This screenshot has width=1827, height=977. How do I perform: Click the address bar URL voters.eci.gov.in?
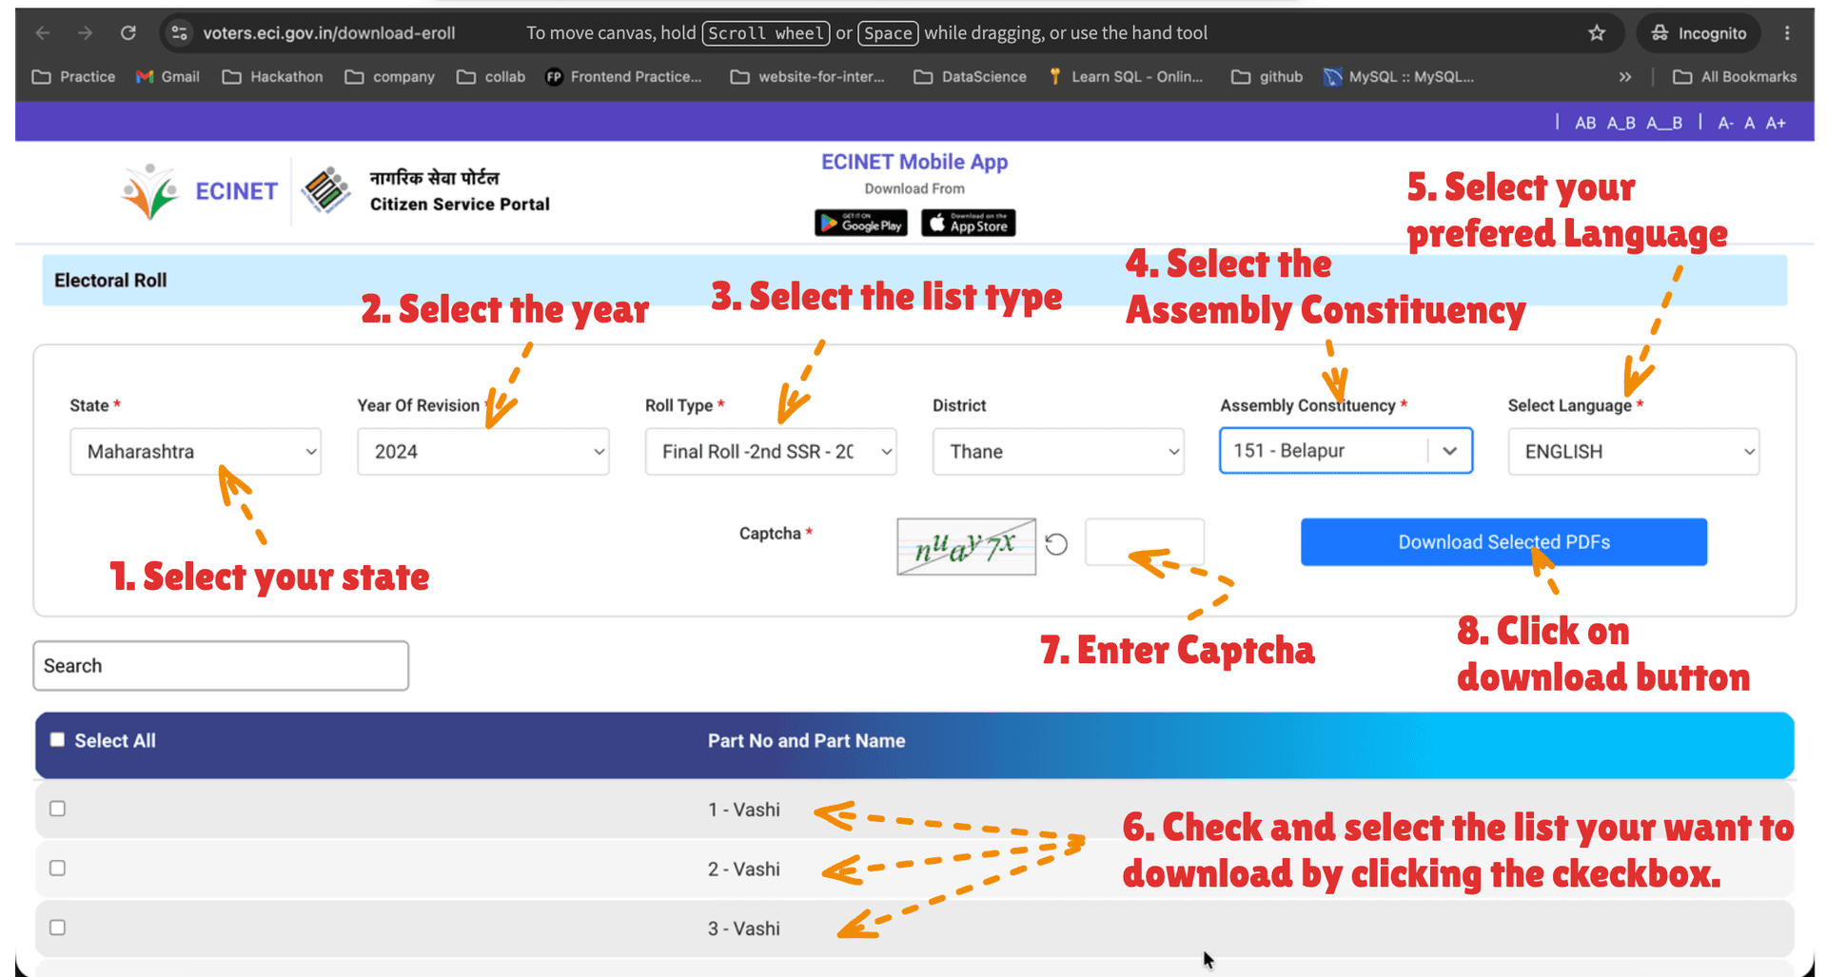[x=328, y=33]
